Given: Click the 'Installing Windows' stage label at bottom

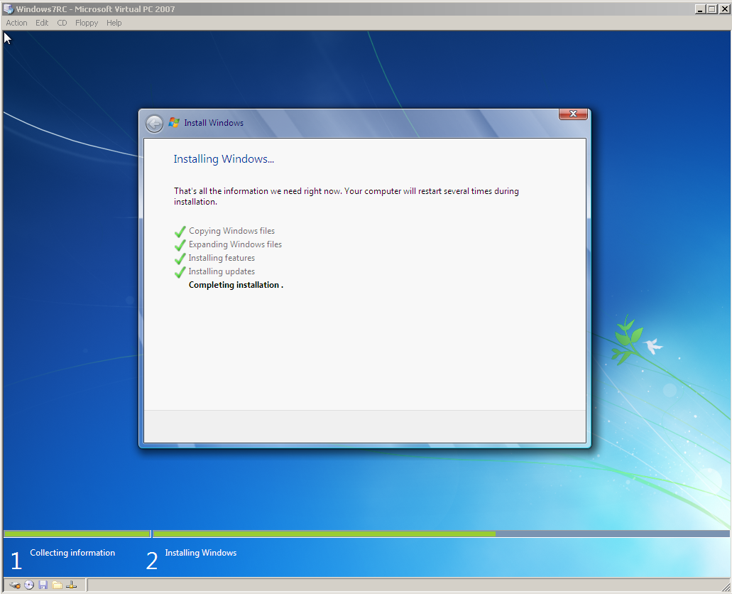Looking at the screenshot, I should 201,553.
